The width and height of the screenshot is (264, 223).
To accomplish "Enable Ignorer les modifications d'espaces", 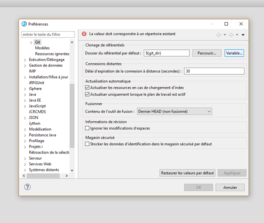I will [x=87, y=128].
